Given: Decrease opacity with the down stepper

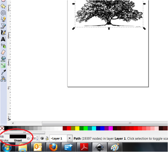Looking at the screenshot, I should pos(37,139).
